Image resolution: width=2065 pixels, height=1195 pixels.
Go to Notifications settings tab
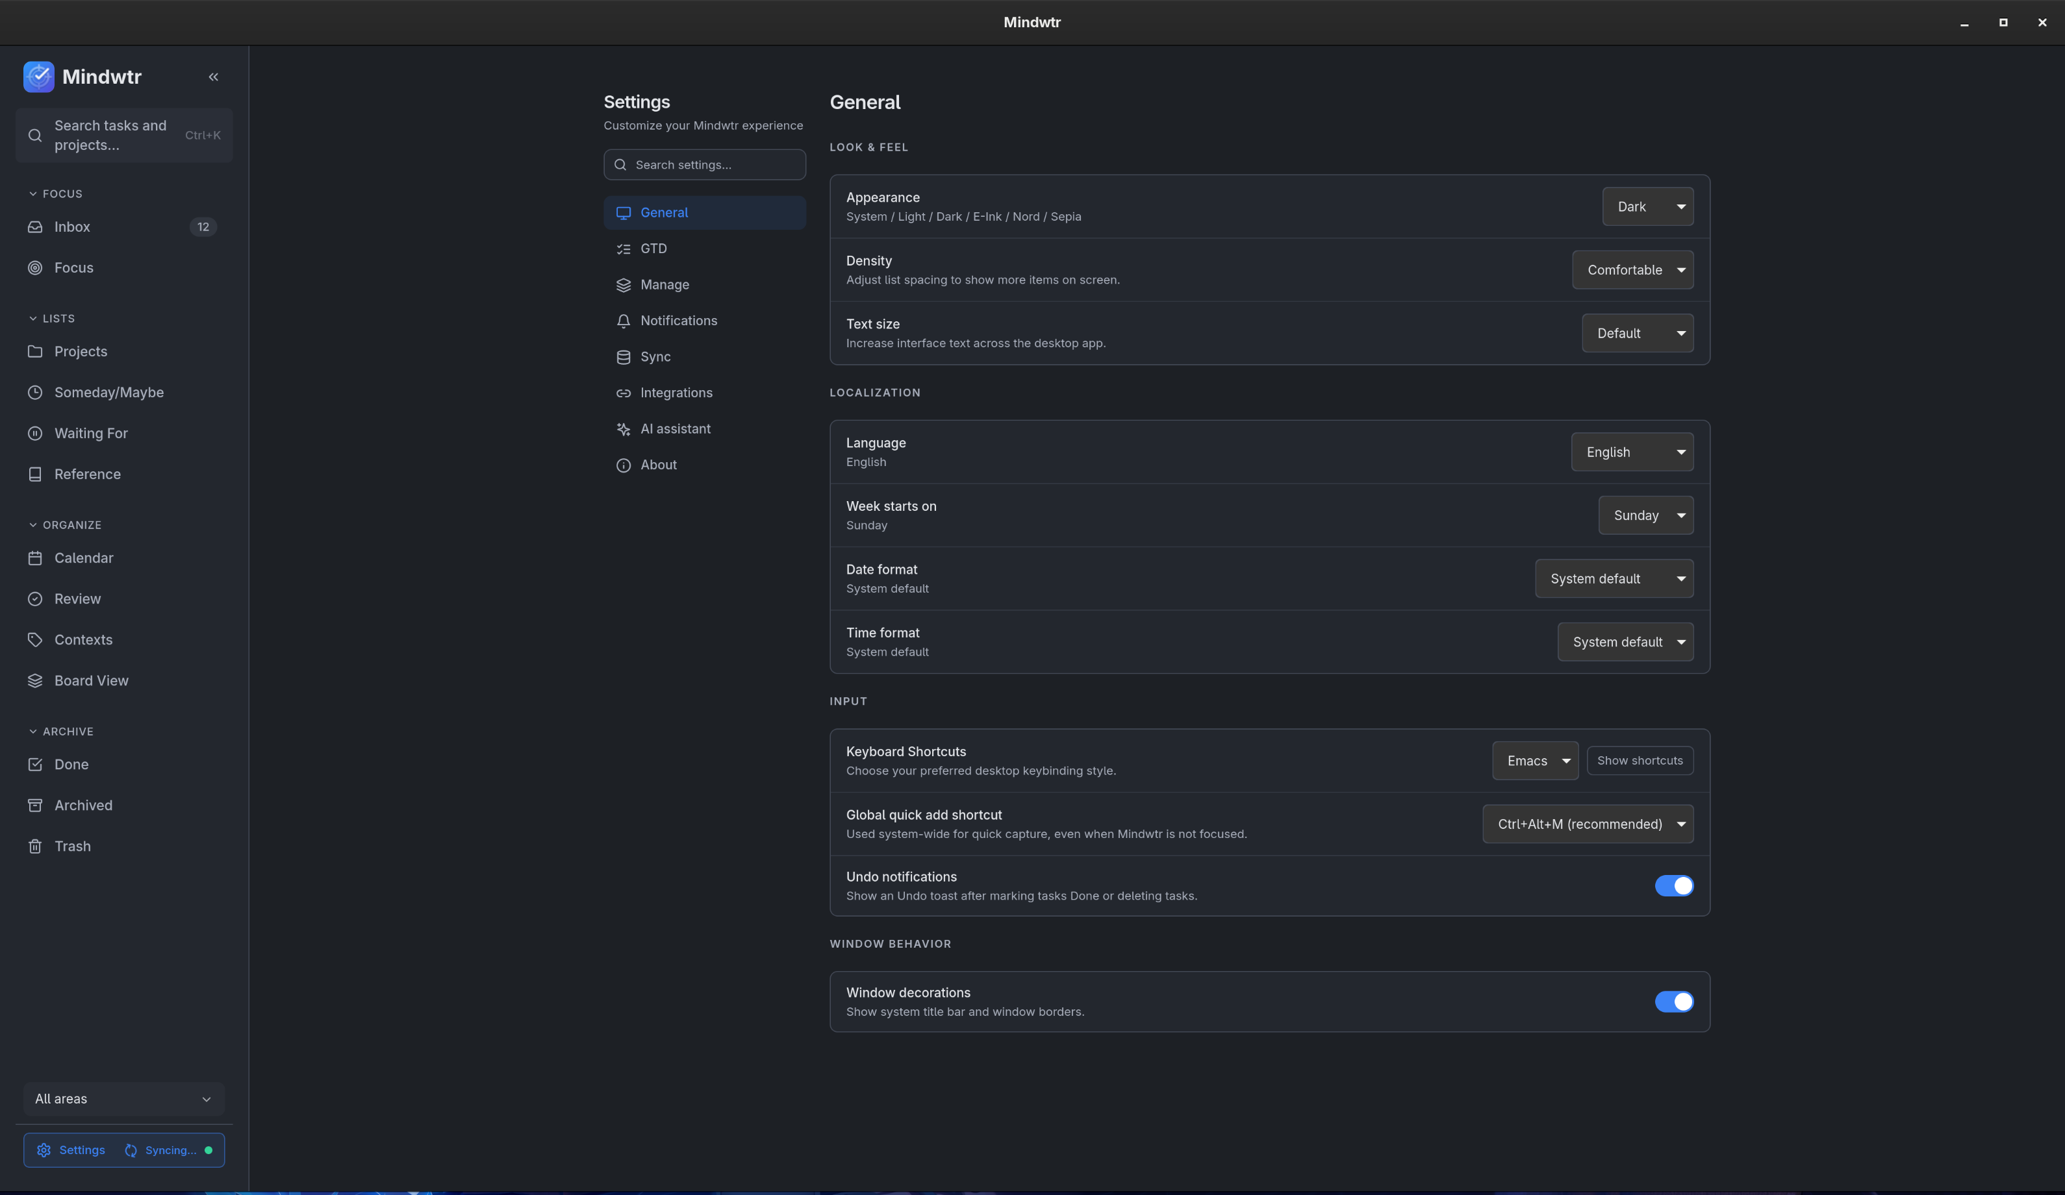pos(705,321)
